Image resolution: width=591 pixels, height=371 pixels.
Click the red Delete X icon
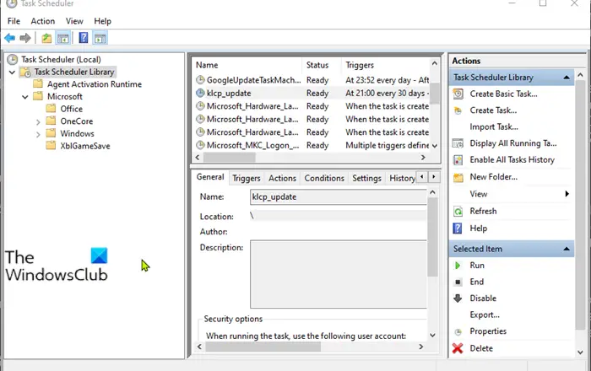click(458, 348)
